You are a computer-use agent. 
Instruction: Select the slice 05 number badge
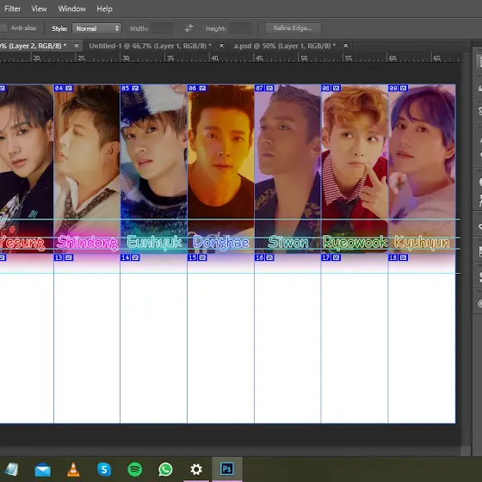coord(126,88)
